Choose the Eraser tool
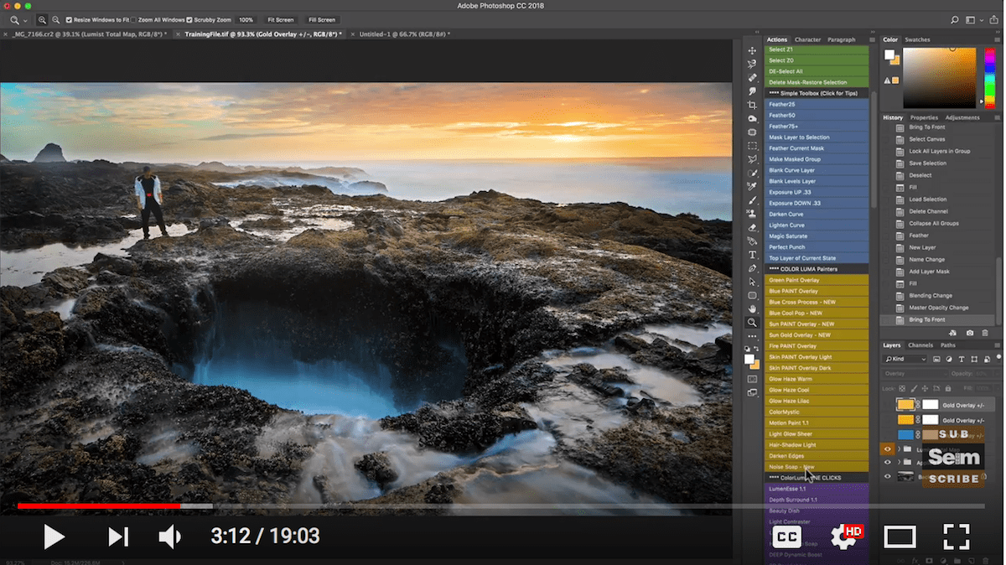1006x565 pixels. 752,227
